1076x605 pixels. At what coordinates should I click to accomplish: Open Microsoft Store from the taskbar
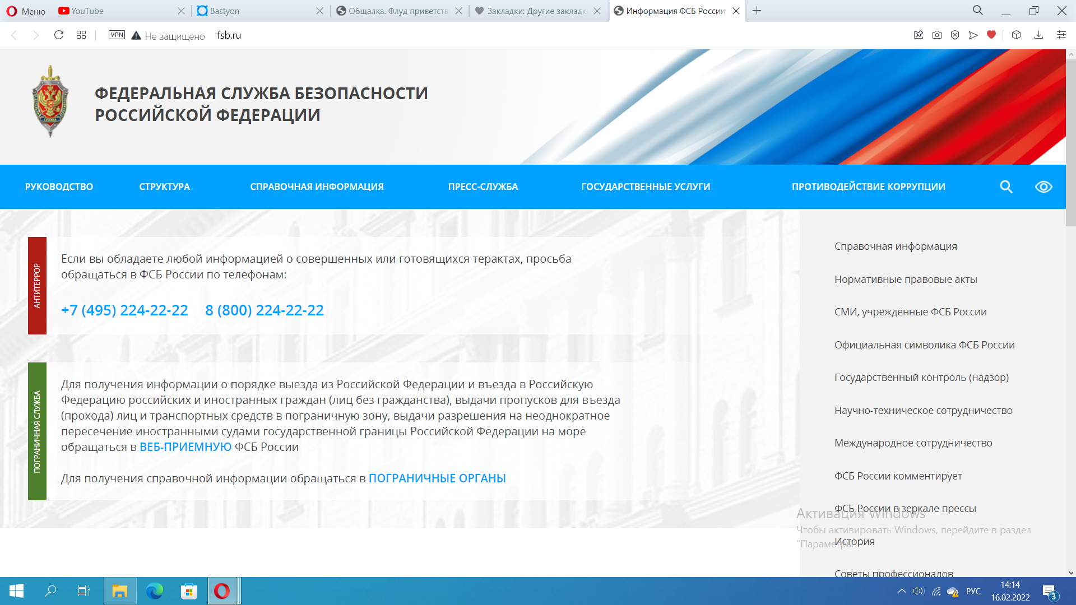pyautogui.click(x=189, y=591)
